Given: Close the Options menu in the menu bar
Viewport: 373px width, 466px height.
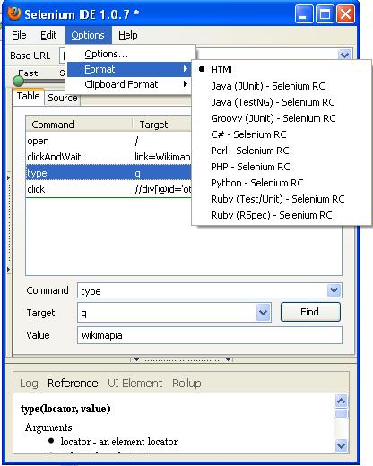Looking at the screenshot, I should click(x=88, y=35).
